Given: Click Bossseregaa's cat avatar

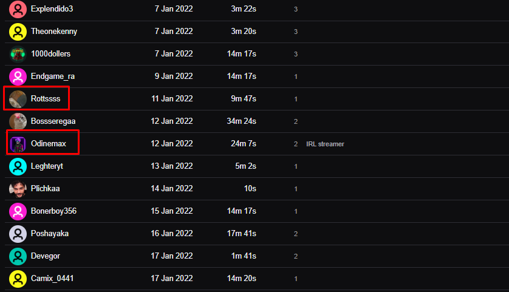Looking at the screenshot, I should [x=18, y=121].
